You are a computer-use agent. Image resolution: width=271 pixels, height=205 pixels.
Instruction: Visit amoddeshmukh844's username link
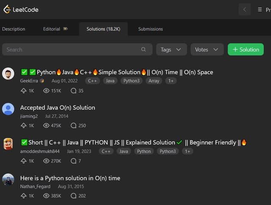(x=40, y=151)
